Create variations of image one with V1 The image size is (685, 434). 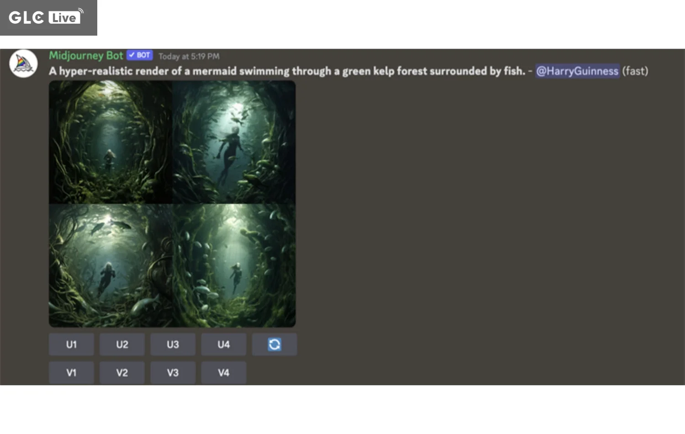coord(71,373)
